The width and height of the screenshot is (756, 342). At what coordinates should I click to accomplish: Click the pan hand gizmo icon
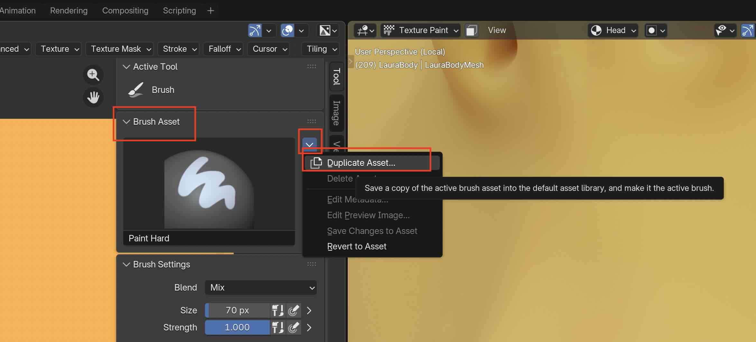[x=93, y=97]
